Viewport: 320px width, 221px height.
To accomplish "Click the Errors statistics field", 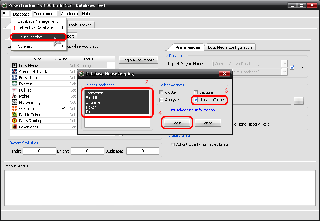I will [x=88, y=151].
